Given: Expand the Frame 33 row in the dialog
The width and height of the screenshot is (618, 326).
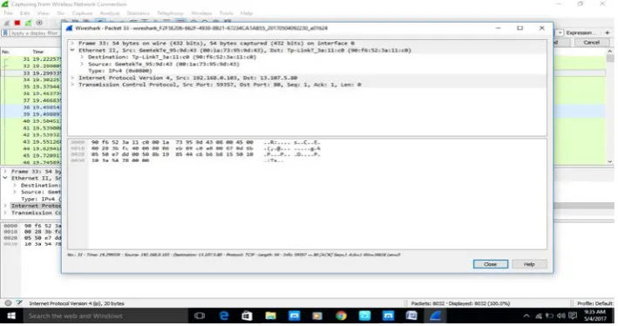Looking at the screenshot, I should point(72,44).
